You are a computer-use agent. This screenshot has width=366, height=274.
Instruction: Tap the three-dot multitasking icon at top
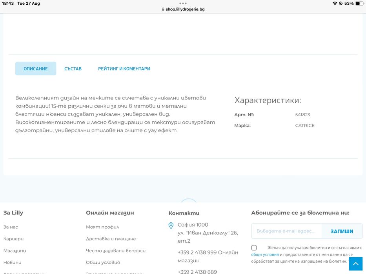point(183,3)
